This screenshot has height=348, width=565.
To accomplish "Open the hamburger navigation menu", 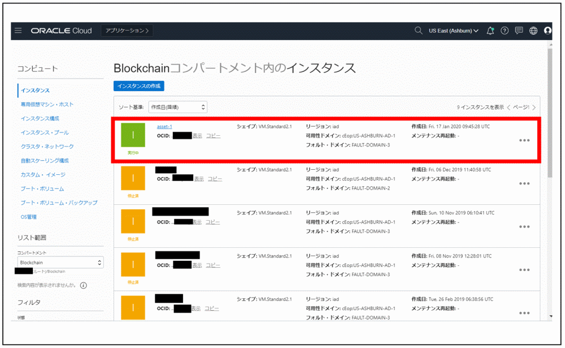I will 18,31.
